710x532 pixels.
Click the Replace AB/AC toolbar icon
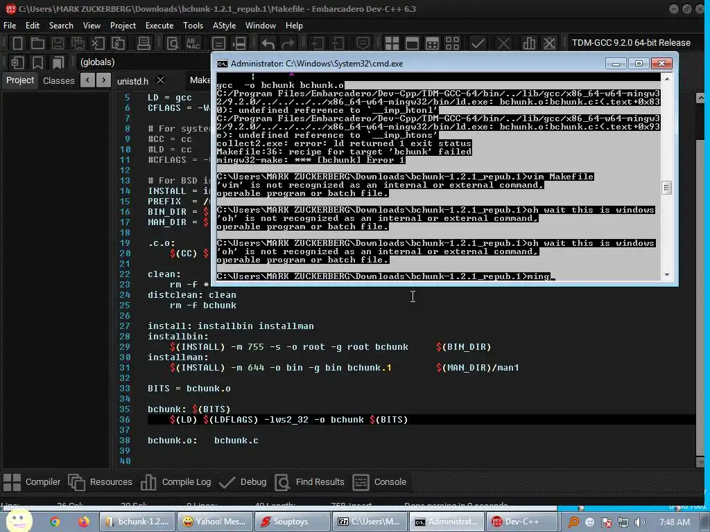coord(193,44)
